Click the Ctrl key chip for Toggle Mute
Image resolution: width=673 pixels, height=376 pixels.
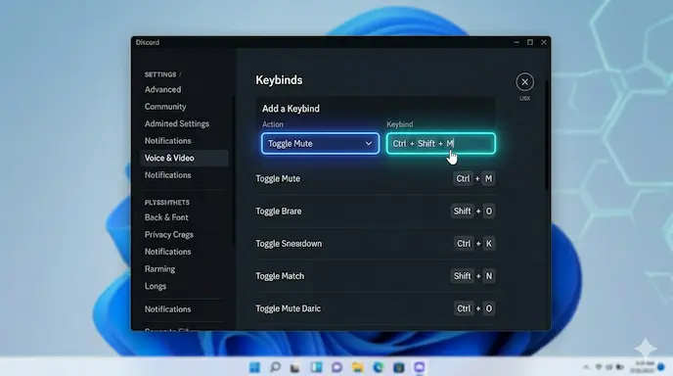pos(463,179)
